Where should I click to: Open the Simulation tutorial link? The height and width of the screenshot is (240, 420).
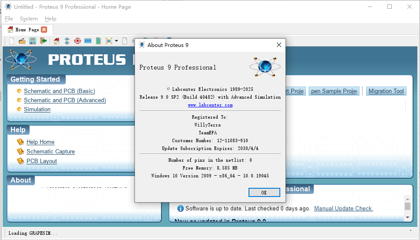(37, 109)
